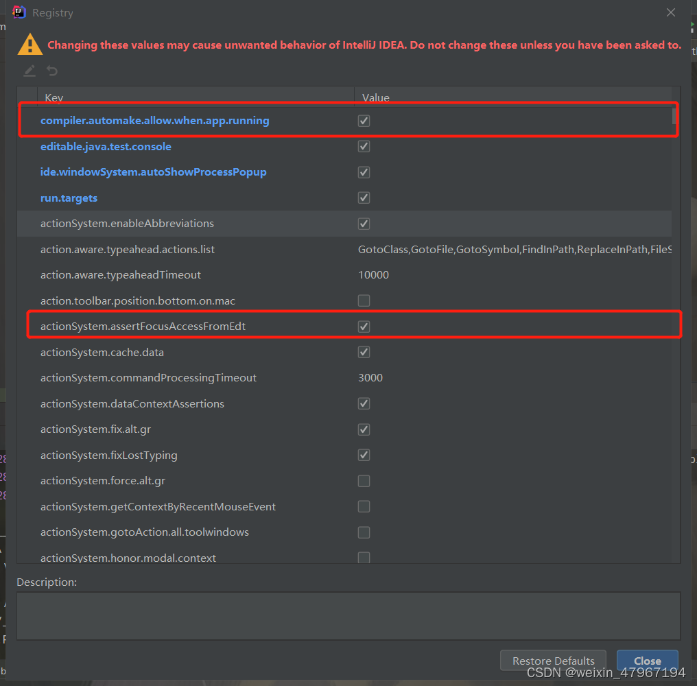Click the warning triangle icon near the notice
697x686 pixels.
coord(30,45)
